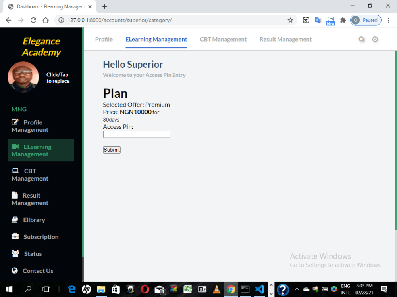This screenshot has width=397, height=297.
Task: Open a new browser tab
Action: point(104,7)
